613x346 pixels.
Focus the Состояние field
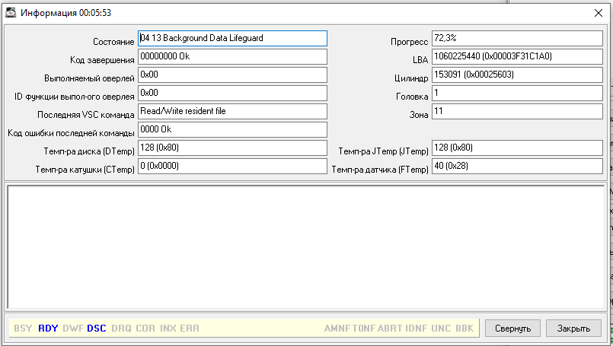pyautogui.click(x=232, y=38)
